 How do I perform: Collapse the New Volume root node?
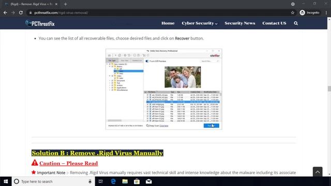pyautogui.click(x=107, y=64)
